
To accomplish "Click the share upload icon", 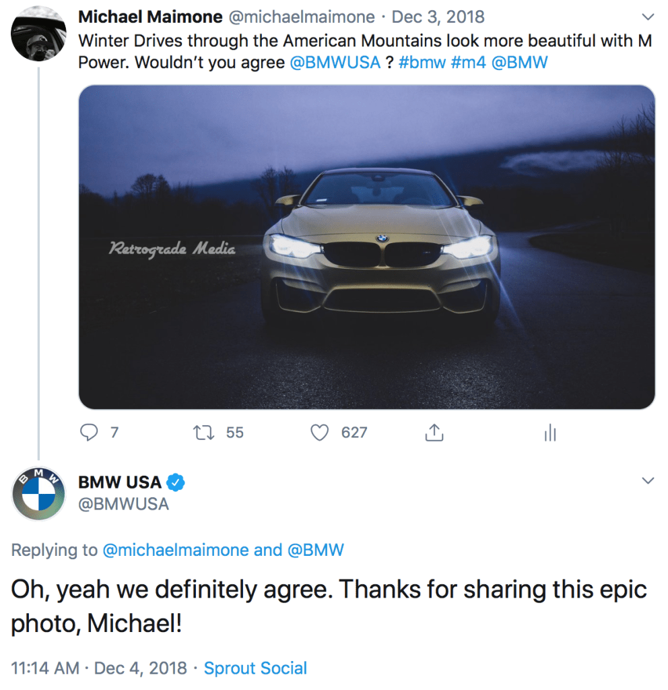I will 434,433.
